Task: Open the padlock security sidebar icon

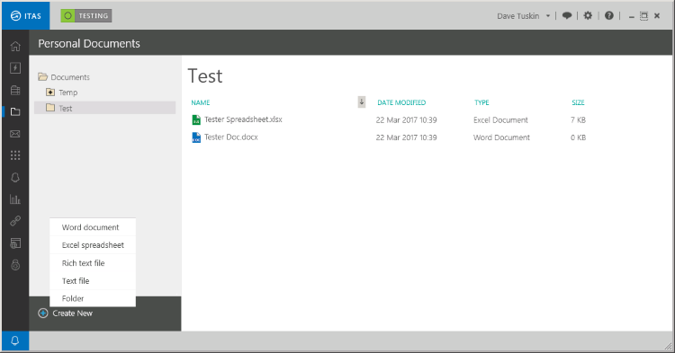Action: coord(15,265)
